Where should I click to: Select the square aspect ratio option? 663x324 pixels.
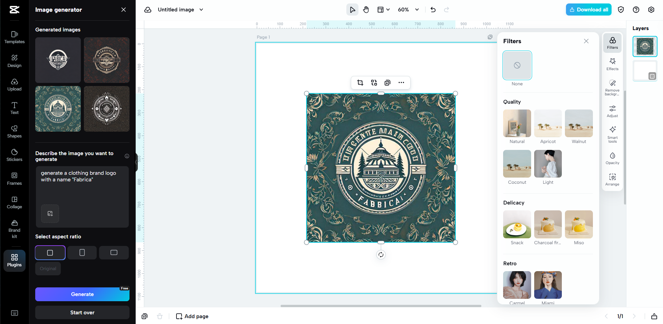point(50,252)
